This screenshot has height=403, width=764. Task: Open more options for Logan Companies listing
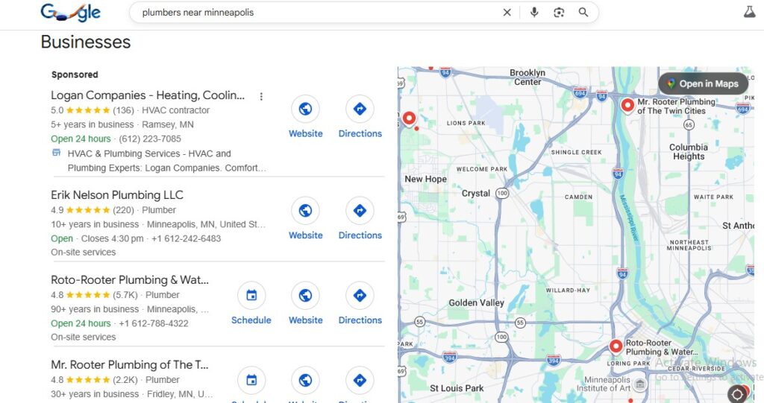pos(261,96)
